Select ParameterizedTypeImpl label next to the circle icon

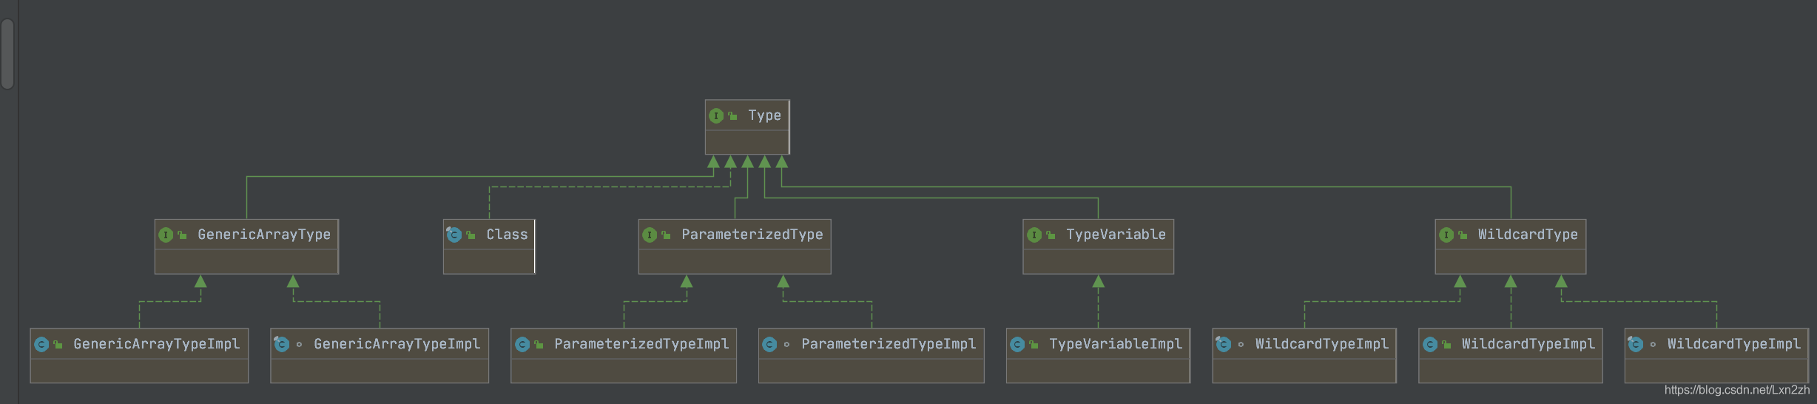pos(889,344)
